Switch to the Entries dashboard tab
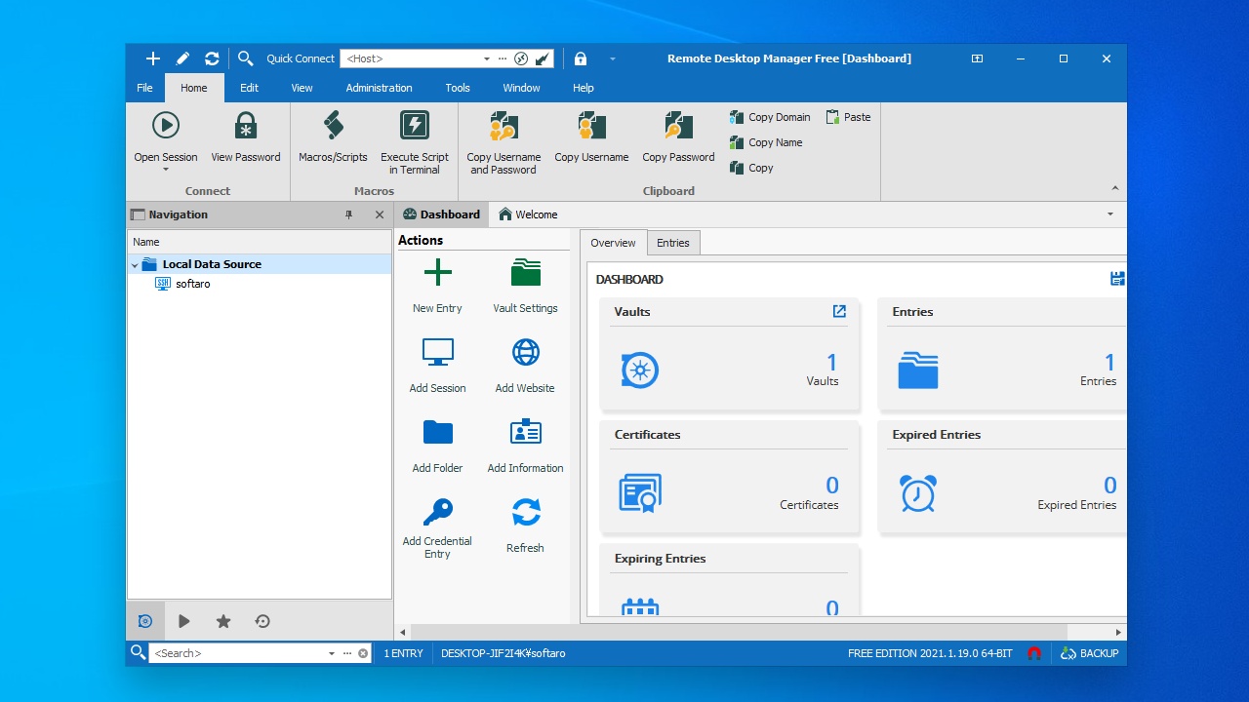This screenshot has height=702, width=1249. pos(673,243)
